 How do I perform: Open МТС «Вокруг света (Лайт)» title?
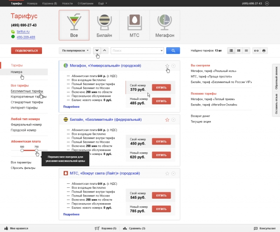(105, 173)
